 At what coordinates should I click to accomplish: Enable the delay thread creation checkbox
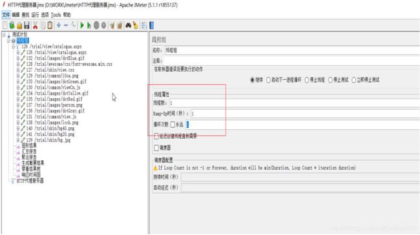click(157, 136)
